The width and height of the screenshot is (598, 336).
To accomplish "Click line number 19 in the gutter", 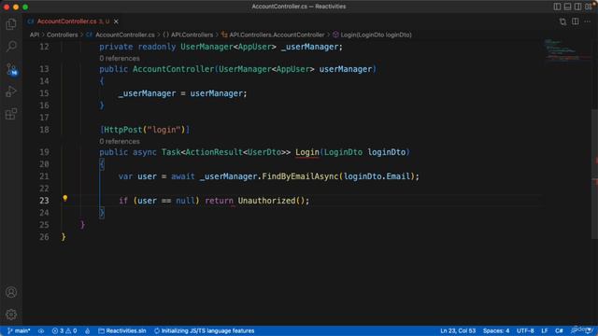I will pyautogui.click(x=44, y=152).
